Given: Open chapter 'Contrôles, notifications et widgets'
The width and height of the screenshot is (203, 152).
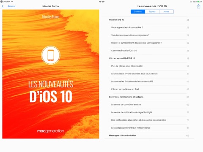Looking at the screenshot, I should coord(149,97).
